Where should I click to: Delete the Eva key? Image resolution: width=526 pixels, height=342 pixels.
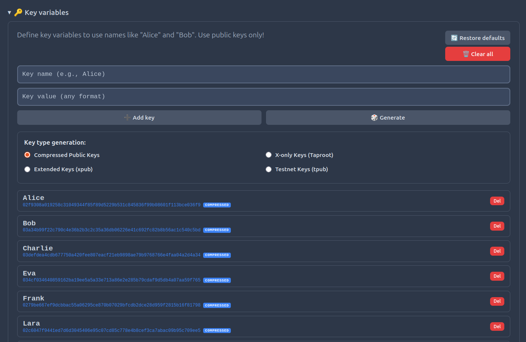[x=497, y=276]
